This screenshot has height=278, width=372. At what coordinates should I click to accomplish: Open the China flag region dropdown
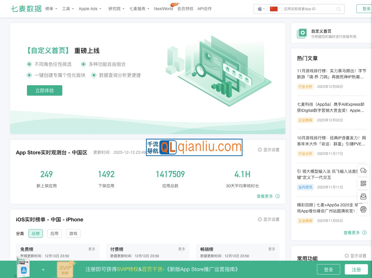click(x=274, y=9)
